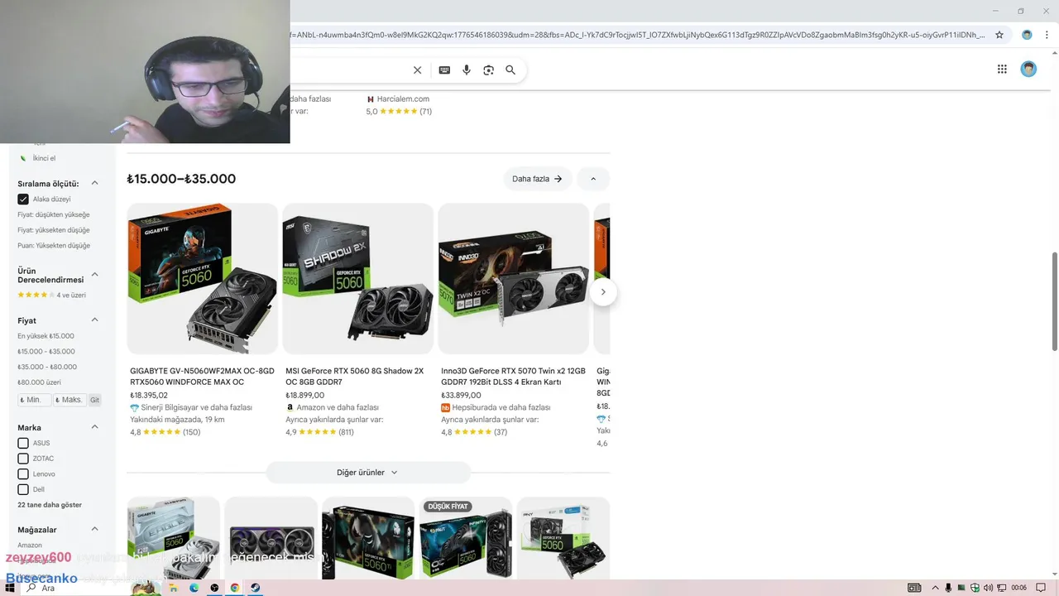Screen dimensions: 1059x596
Task: Open the notification center icon
Action: pyautogui.click(x=1041, y=588)
